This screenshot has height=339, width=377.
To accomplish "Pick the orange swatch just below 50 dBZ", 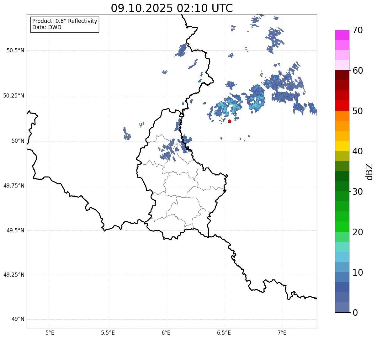I will coord(342,116).
